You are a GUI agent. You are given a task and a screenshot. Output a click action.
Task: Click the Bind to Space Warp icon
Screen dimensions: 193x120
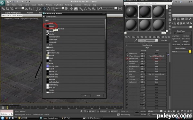12,9
